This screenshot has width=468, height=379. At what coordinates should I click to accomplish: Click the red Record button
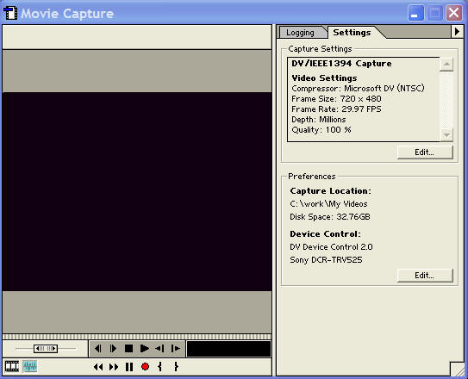[145, 366]
